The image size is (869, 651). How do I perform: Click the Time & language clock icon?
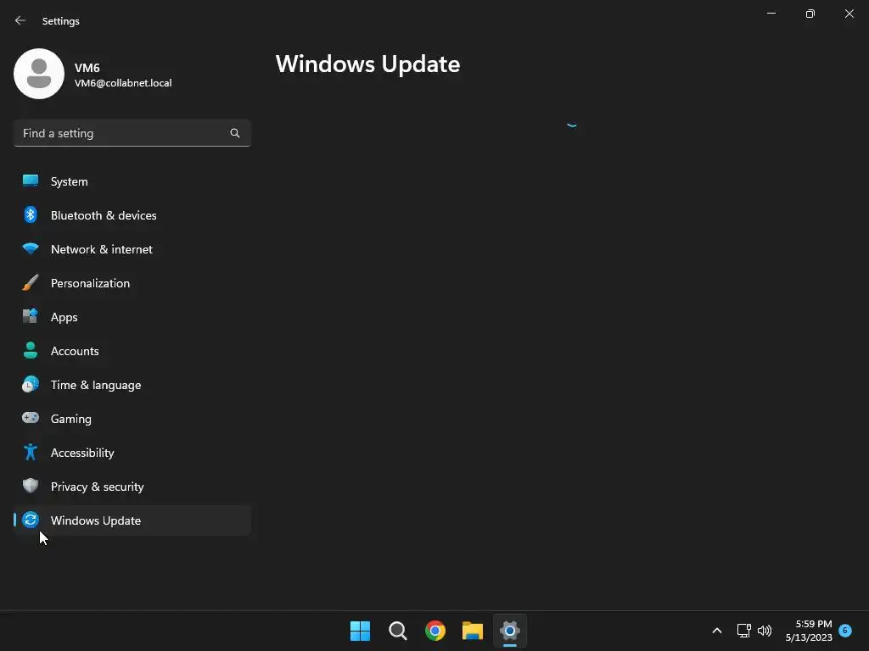point(31,384)
